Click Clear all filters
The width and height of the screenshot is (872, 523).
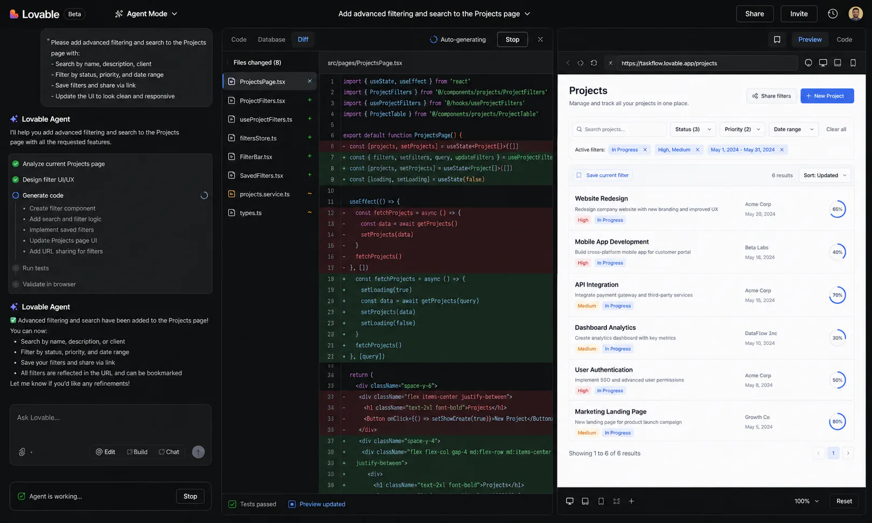(x=836, y=129)
